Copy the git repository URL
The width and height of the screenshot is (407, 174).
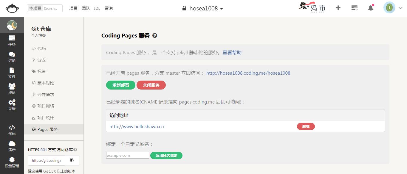click(x=72, y=160)
